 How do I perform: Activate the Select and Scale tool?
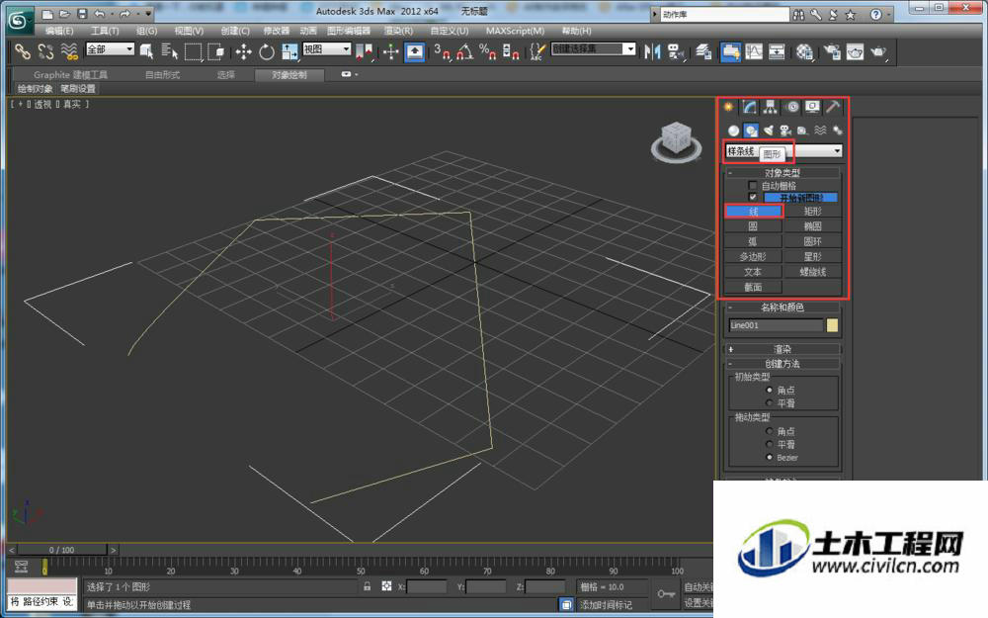point(289,51)
